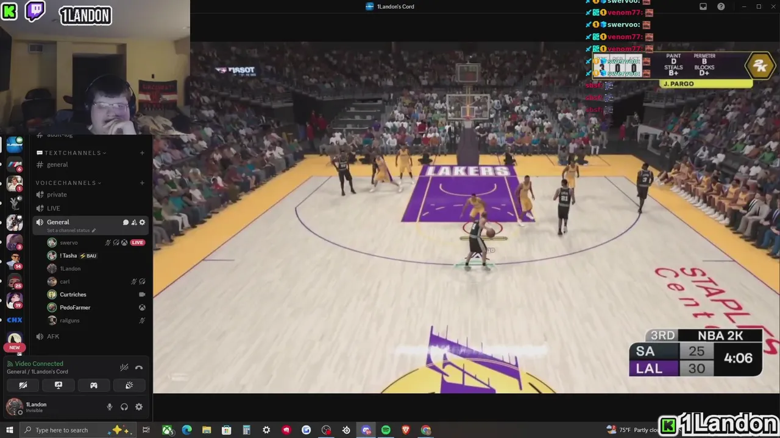The image size is (780, 438).
Task: Toggle headphone deafen in user panel
Action: pos(124,407)
